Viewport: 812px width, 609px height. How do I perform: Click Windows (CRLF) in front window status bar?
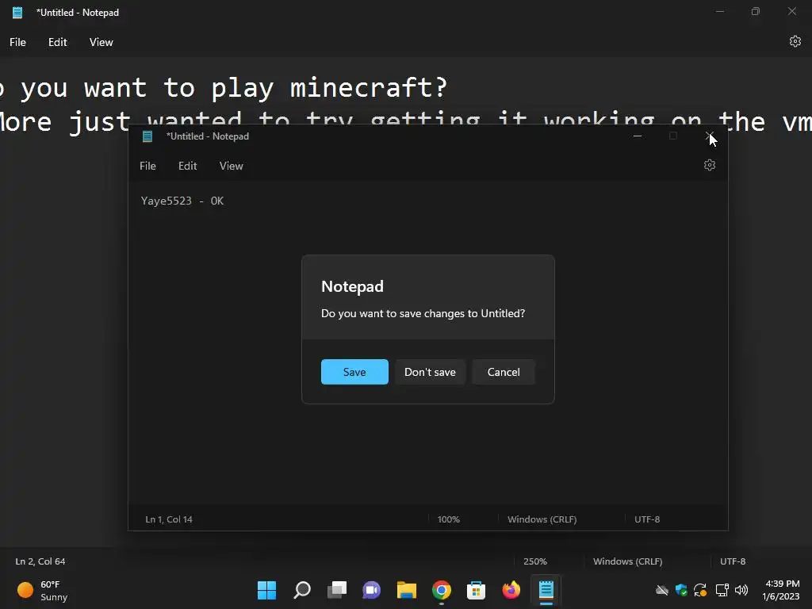(542, 519)
